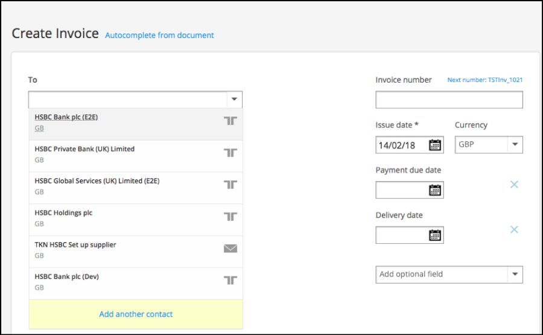Click into the To recipient search field

coord(128,100)
